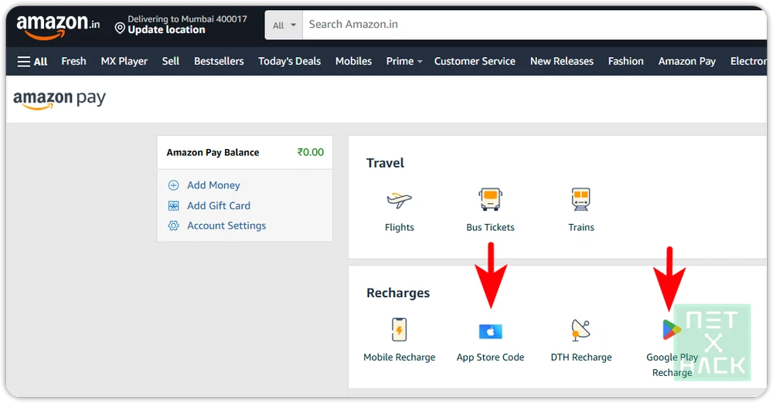Click the Add Gift Card link
This screenshot has width=773, height=403.
click(x=219, y=205)
